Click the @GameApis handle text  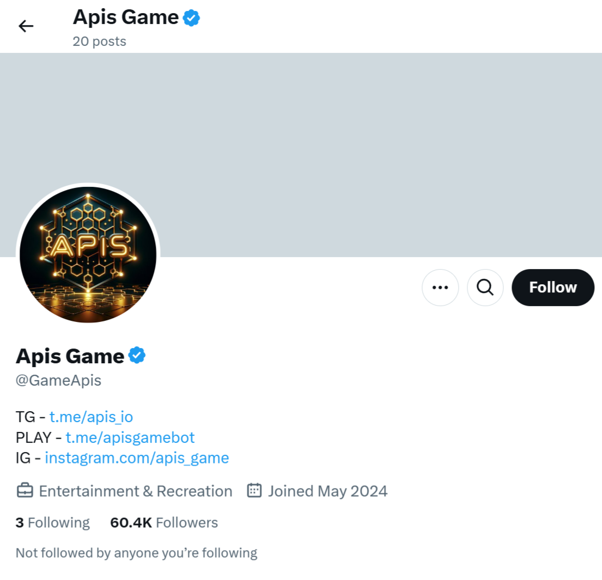click(x=58, y=380)
